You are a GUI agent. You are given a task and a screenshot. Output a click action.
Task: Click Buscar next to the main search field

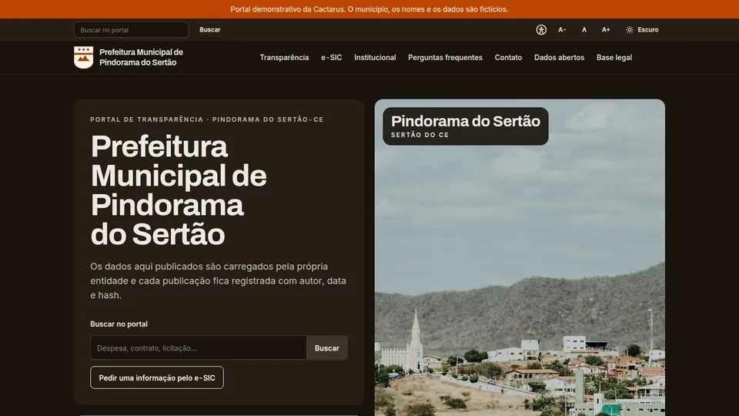(326, 348)
